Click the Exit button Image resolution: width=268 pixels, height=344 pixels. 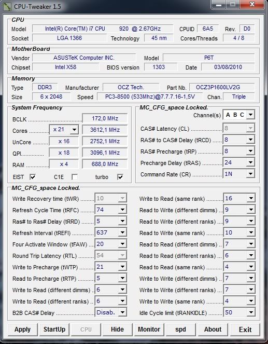coord(245,329)
